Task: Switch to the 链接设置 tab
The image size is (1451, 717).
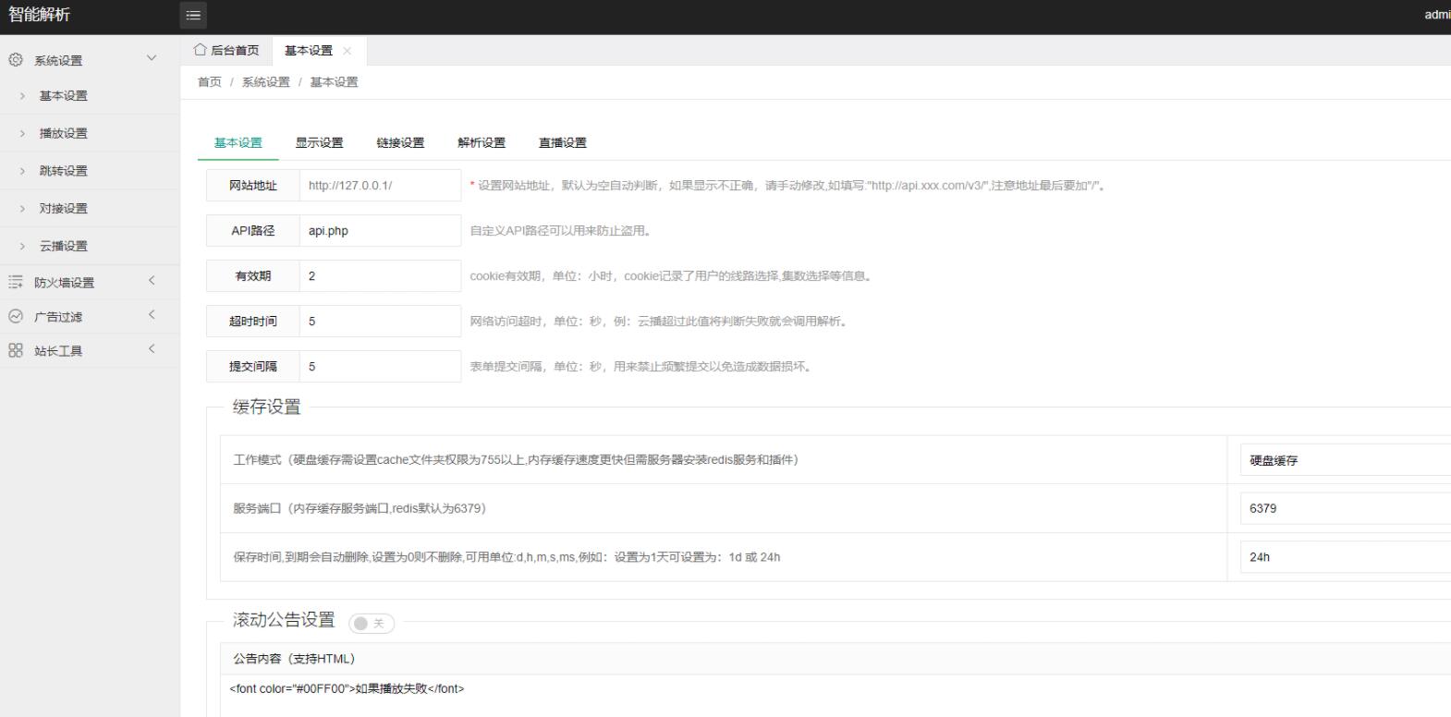Action: point(400,142)
